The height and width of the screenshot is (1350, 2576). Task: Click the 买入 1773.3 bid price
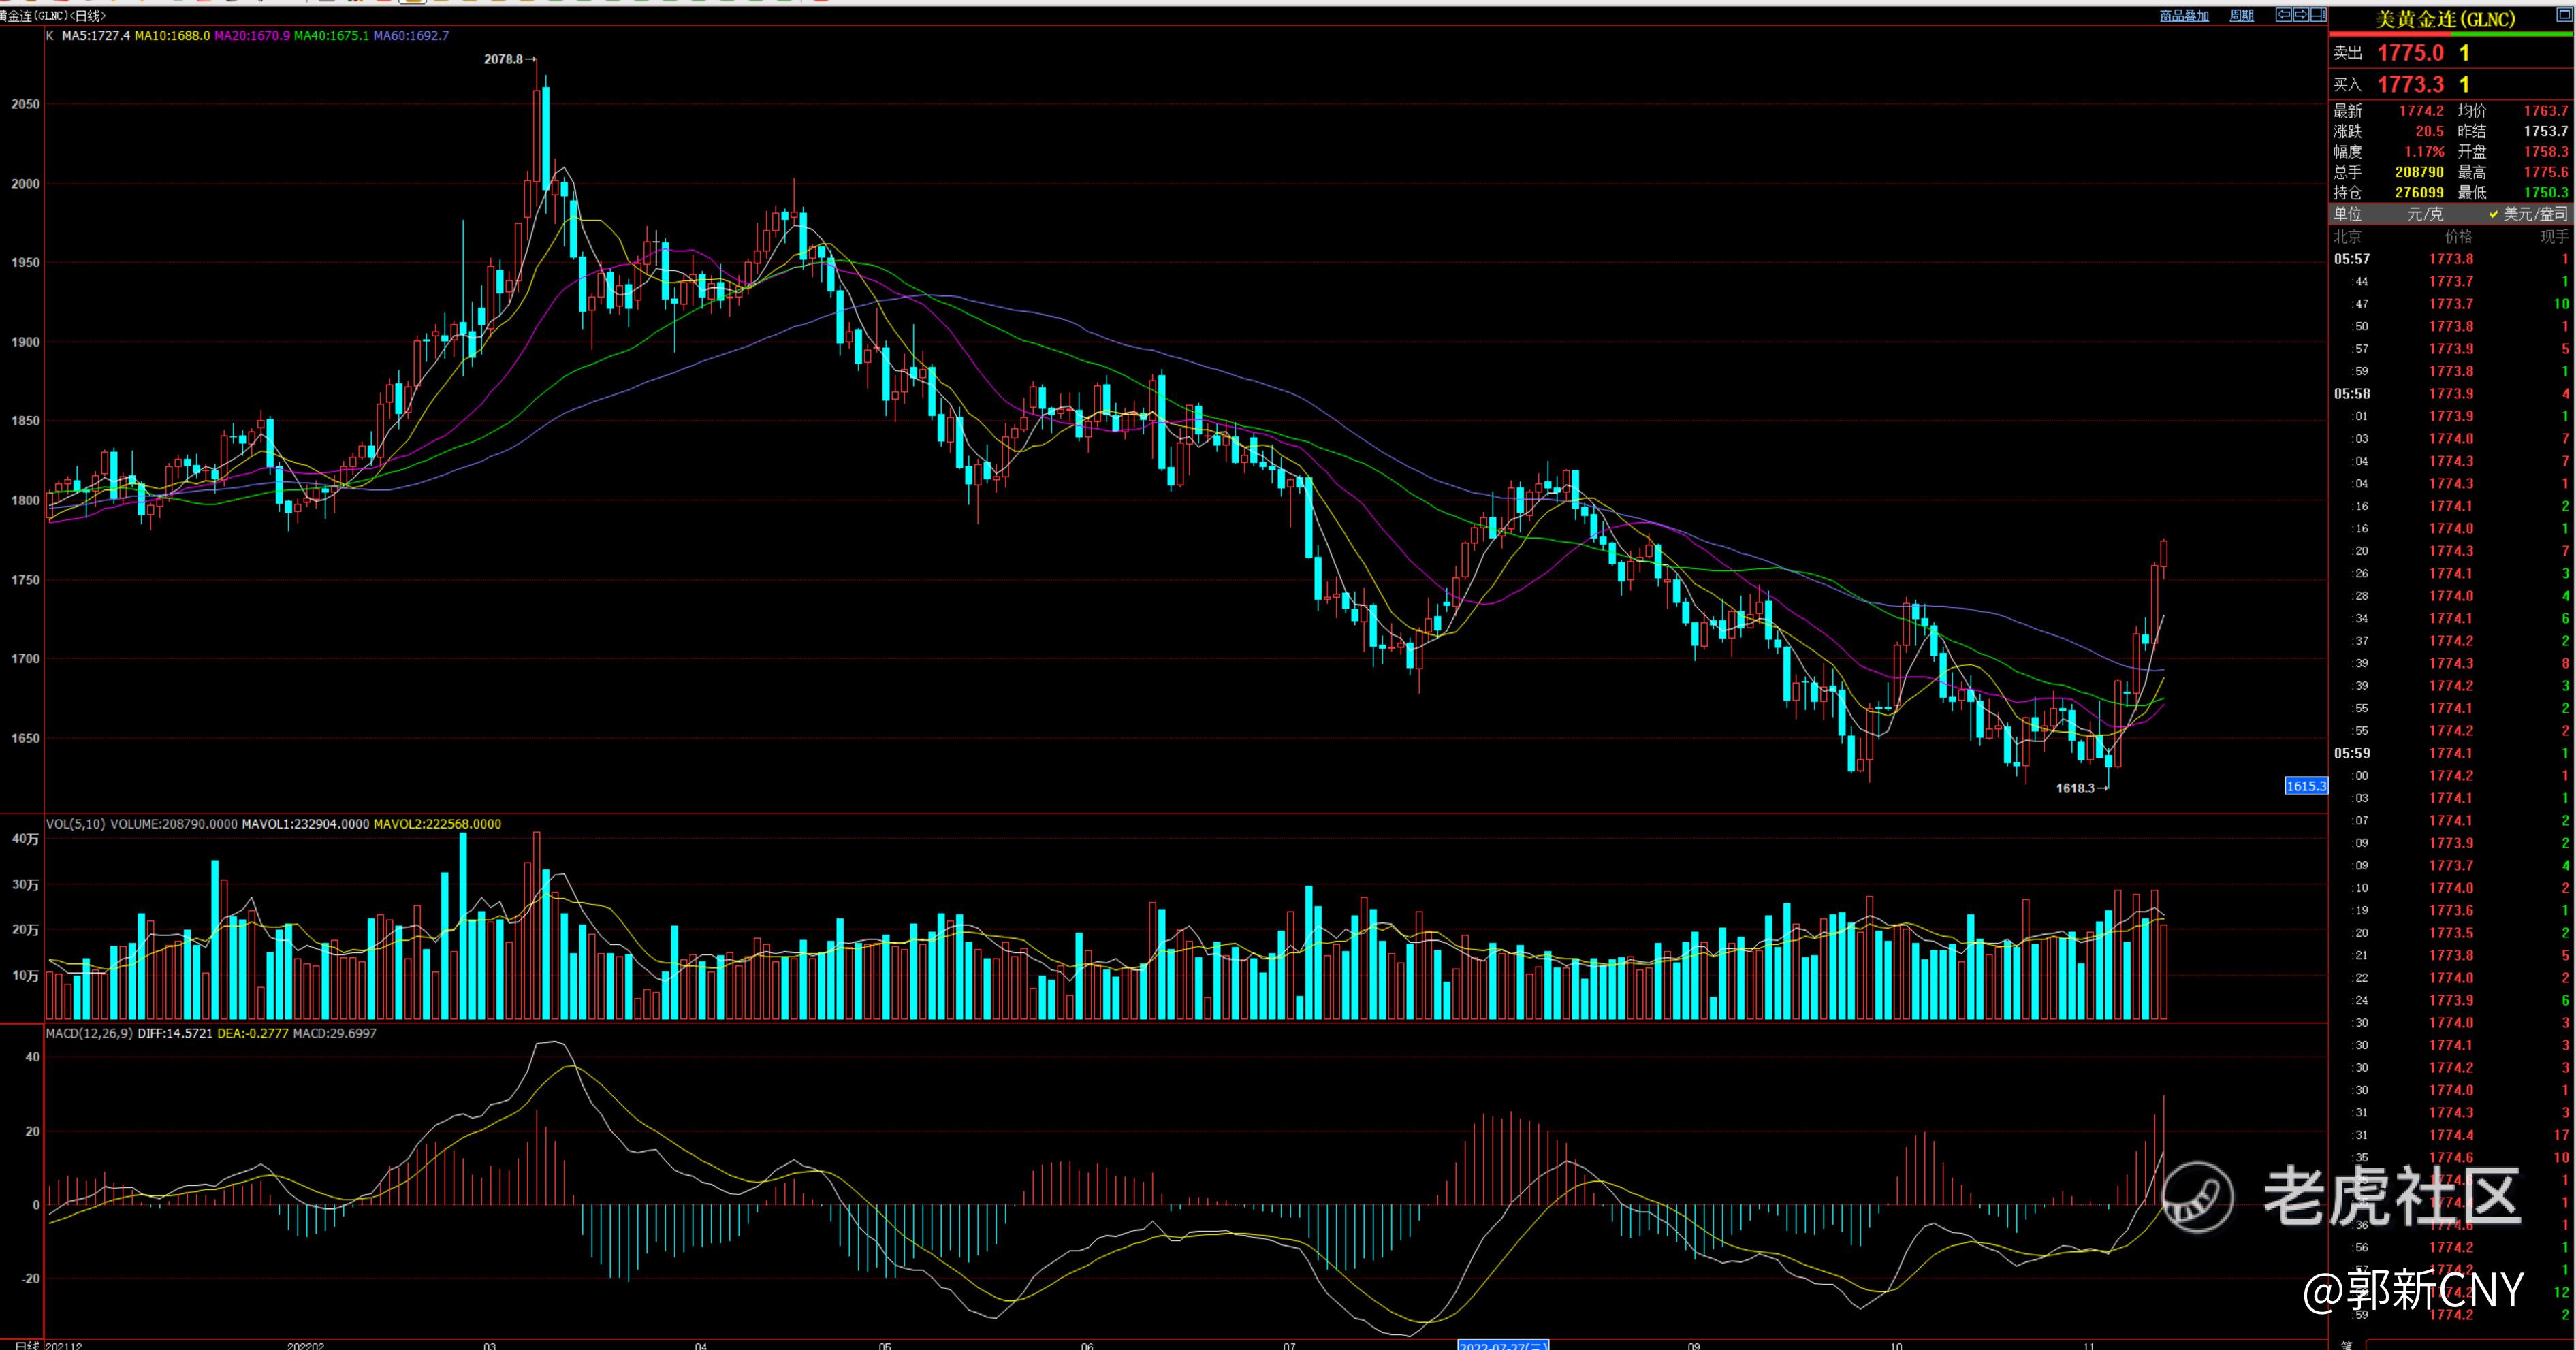click(2410, 85)
